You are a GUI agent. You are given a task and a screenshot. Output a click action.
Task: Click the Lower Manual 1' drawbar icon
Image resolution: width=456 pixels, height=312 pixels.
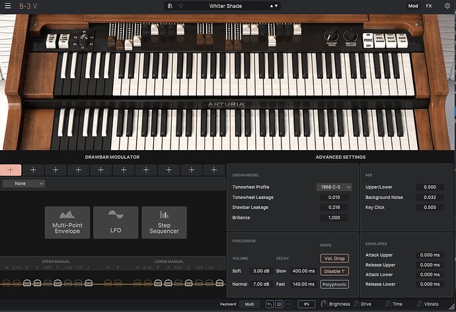220,282
